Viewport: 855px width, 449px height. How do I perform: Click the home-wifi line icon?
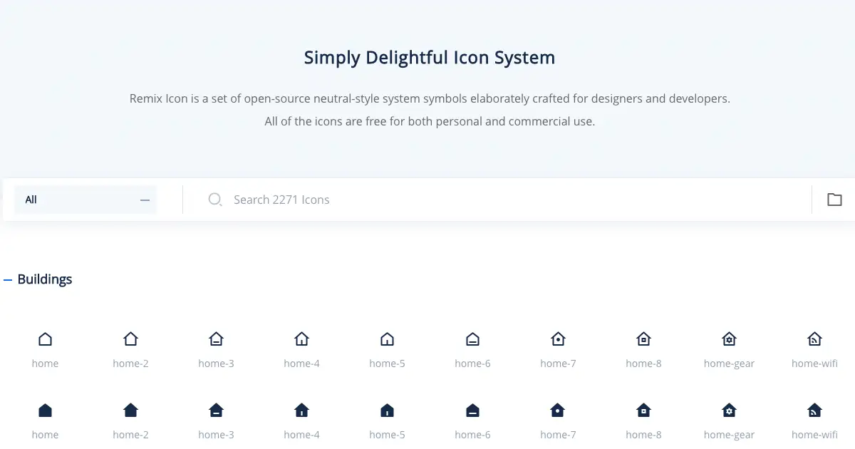click(x=814, y=339)
